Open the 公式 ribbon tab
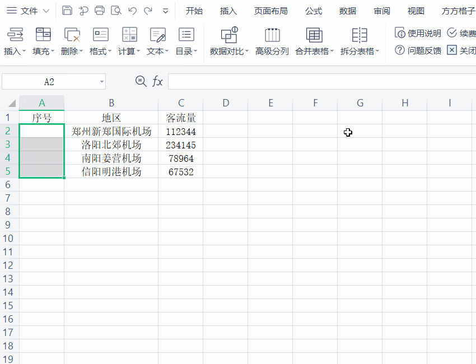The height and width of the screenshot is (364, 476). [x=313, y=10]
